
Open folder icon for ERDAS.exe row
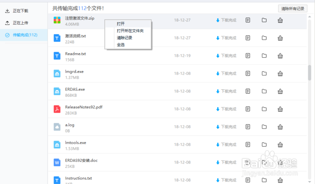264,91
